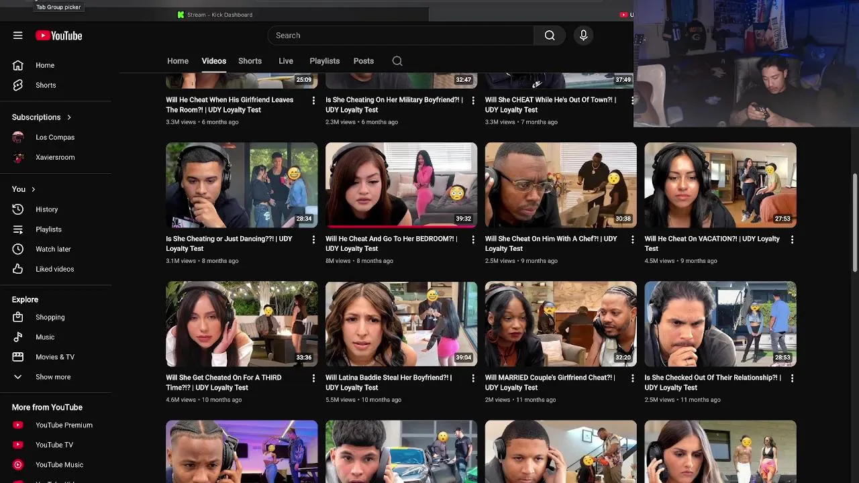Switch to the Live tab
The height and width of the screenshot is (483, 859).
point(286,61)
